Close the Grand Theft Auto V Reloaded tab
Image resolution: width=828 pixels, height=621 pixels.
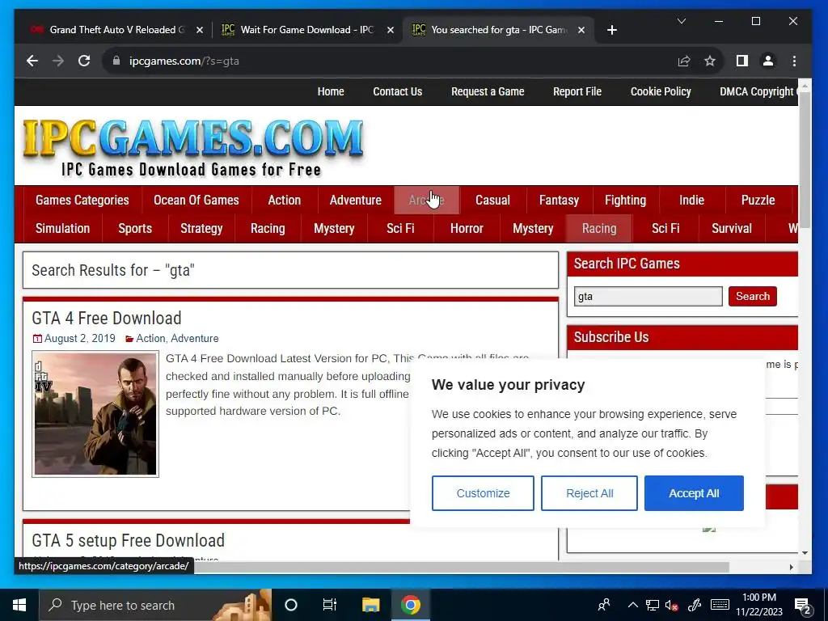[200, 30]
